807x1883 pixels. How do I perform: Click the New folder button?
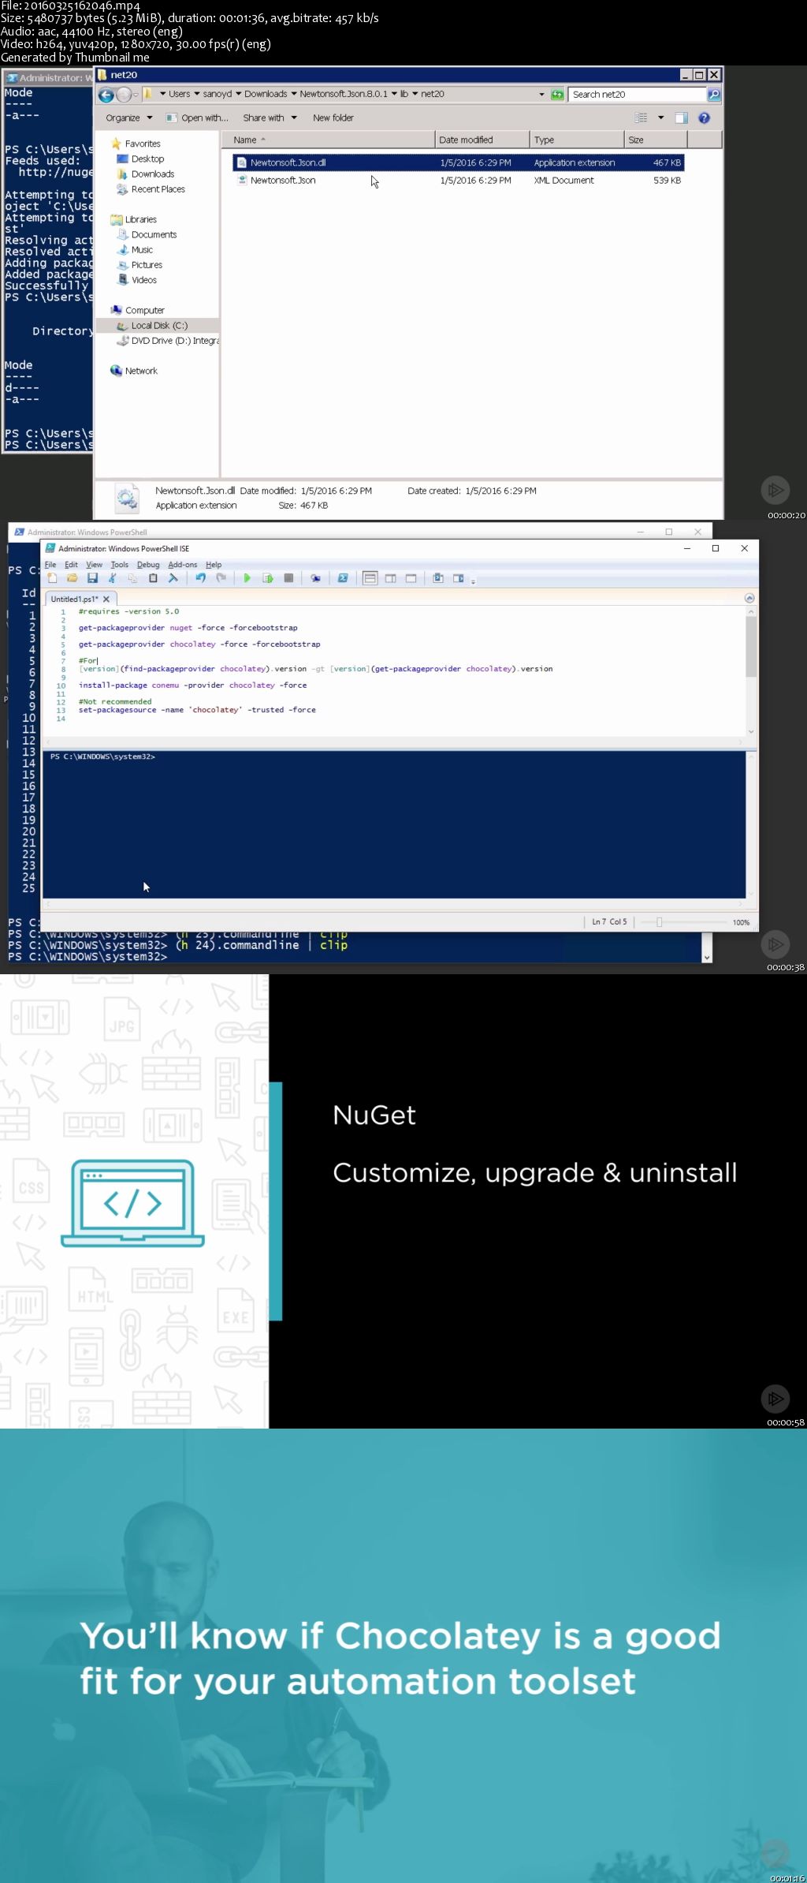(x=333, y=118)
